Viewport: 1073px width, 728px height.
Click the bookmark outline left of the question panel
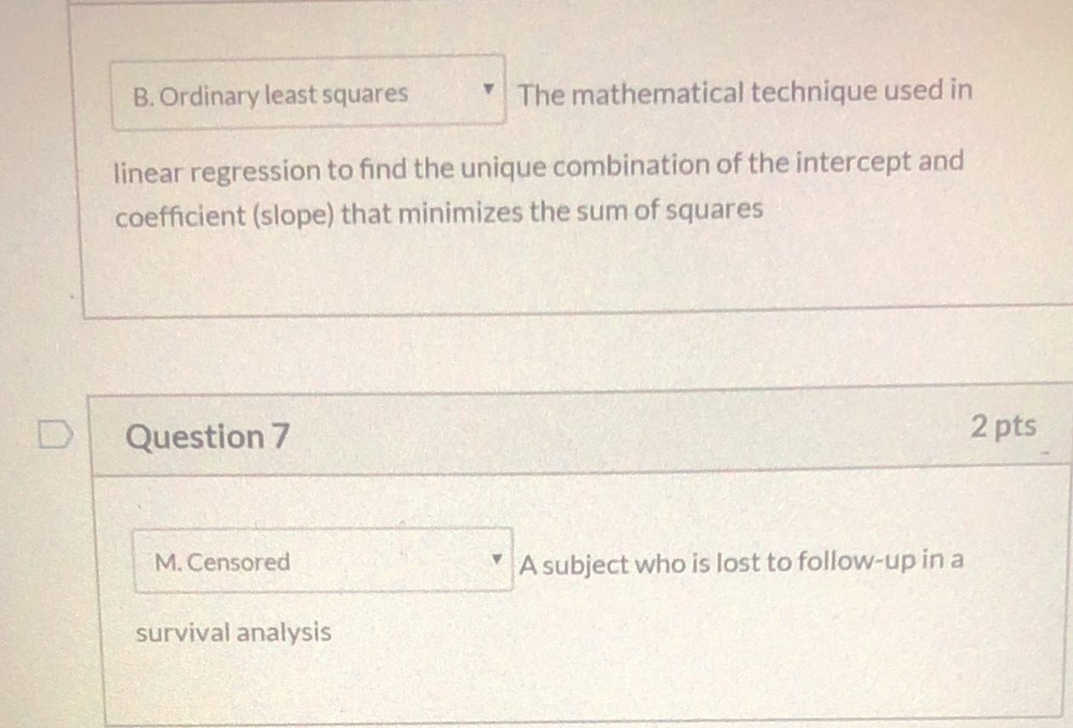point(55,434)
